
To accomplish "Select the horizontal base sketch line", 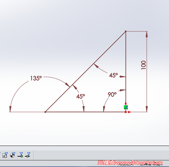I will 85,112.
